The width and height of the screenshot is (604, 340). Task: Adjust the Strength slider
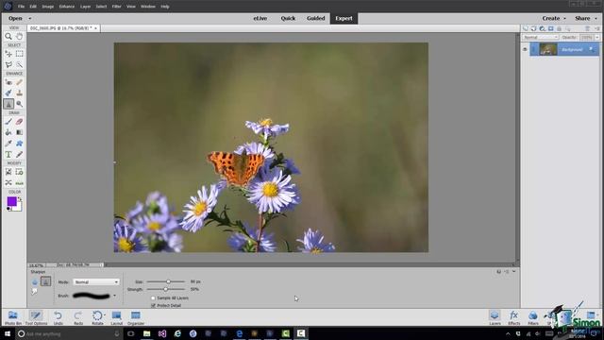click(166, 289)
